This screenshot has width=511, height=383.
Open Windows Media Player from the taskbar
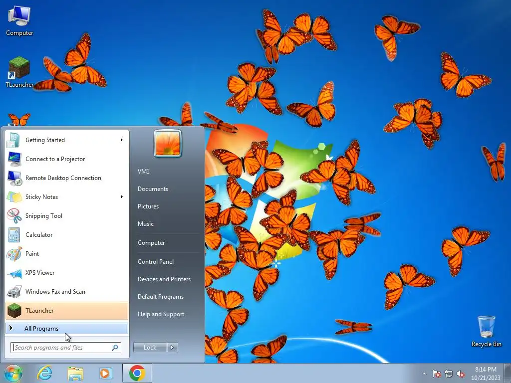pyautogui.click(x=106, y=373)
